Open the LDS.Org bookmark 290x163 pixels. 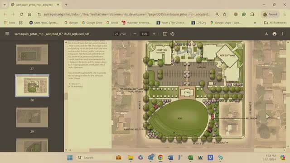point(199,23)
